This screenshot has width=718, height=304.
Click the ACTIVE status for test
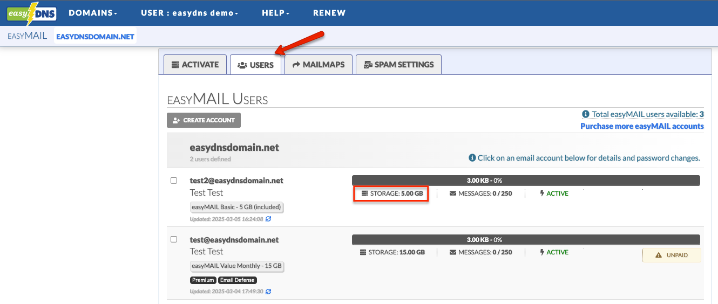pos(554,252)
